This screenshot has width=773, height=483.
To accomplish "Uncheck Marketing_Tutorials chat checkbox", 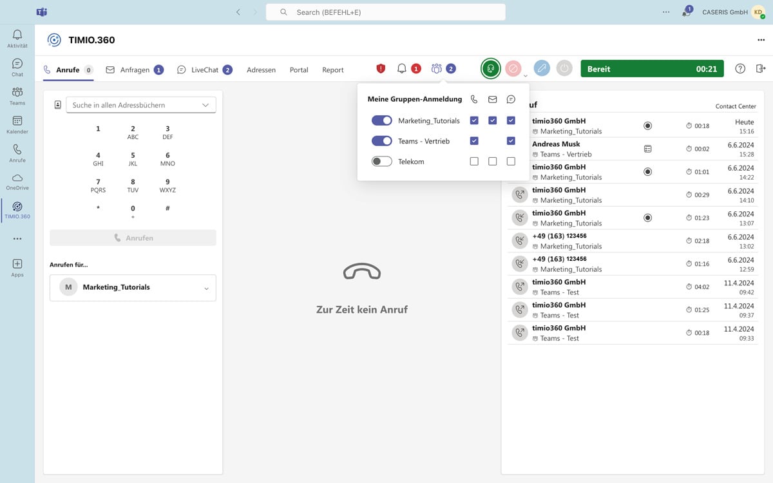I will coord(511,120).
